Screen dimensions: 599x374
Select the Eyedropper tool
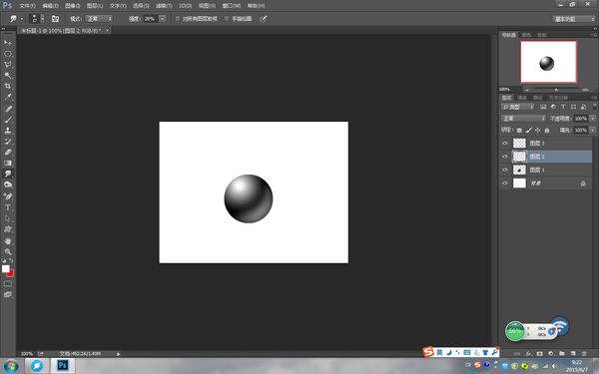[8, 98]
